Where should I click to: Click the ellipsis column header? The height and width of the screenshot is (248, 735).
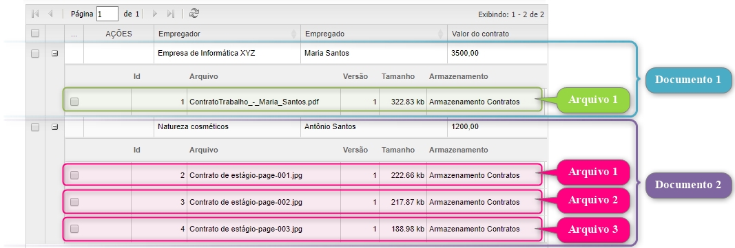[74, 34]
